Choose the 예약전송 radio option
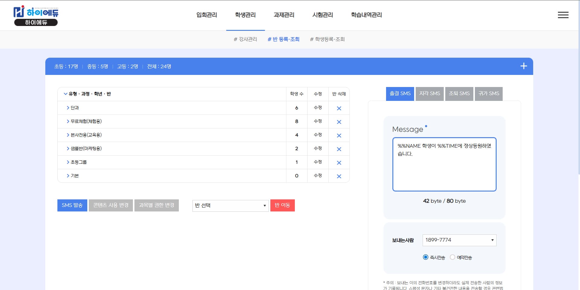This screenshot has width=580, height=290. click(452, 257)
